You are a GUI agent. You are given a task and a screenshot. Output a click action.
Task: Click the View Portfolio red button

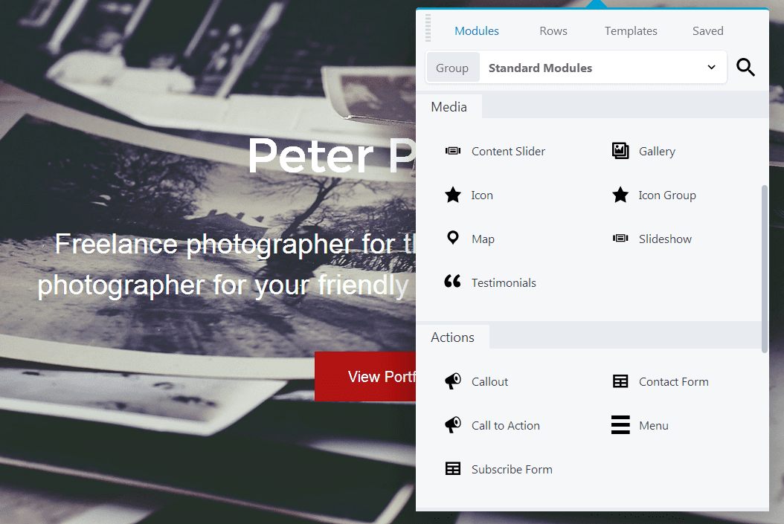point(365,376)
